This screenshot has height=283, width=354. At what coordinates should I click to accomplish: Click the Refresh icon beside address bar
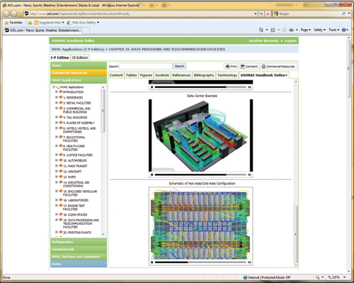[261, 13]
